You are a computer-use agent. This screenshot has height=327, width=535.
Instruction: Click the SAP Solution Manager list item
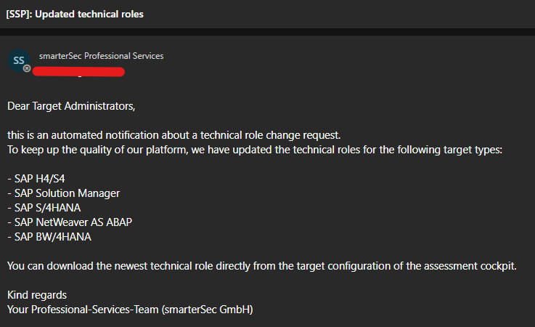(x=63, y=193)
